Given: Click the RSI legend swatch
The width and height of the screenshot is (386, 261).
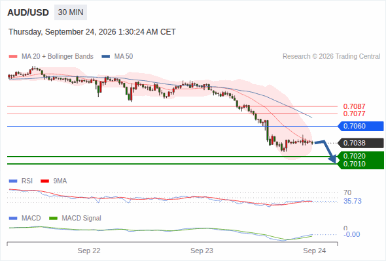Looking at the screenshot, I should coord(13,181).
